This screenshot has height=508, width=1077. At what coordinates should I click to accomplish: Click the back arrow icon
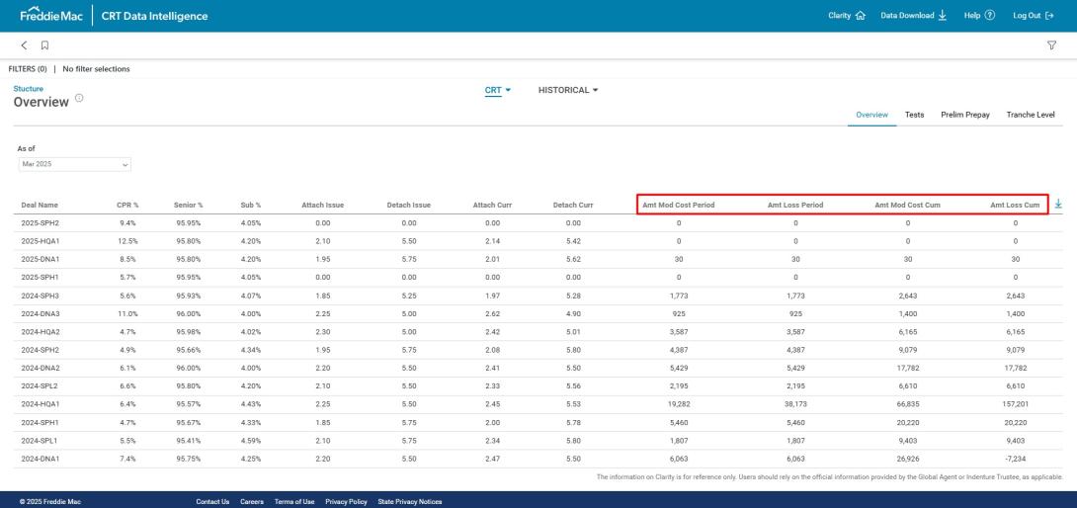[x=24, y=45]
